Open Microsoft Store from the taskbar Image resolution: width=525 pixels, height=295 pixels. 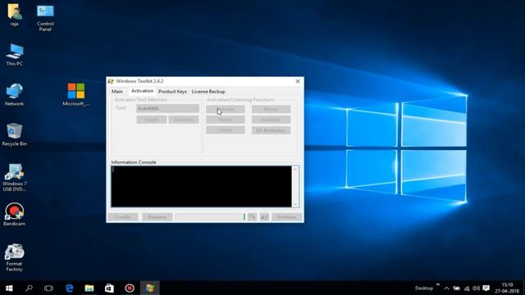(x=109, y=288)
